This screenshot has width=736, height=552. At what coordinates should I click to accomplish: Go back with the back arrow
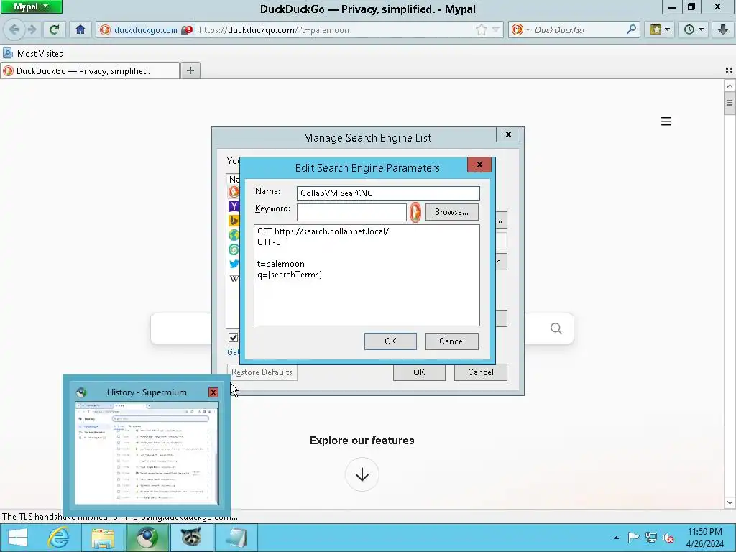pyautogui.click(x=14, y=30)
